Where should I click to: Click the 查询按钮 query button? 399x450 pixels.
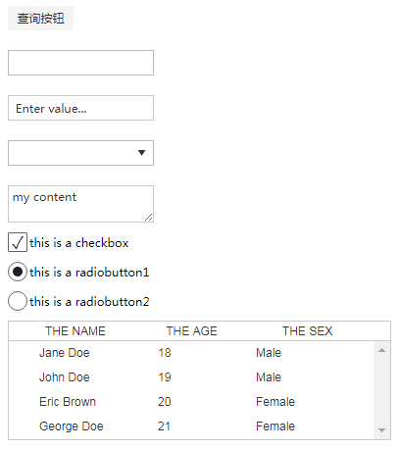(40, 18)
